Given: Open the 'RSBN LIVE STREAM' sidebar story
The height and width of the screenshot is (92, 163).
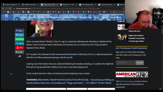Looking at the screenshot, I should point(137,38).
